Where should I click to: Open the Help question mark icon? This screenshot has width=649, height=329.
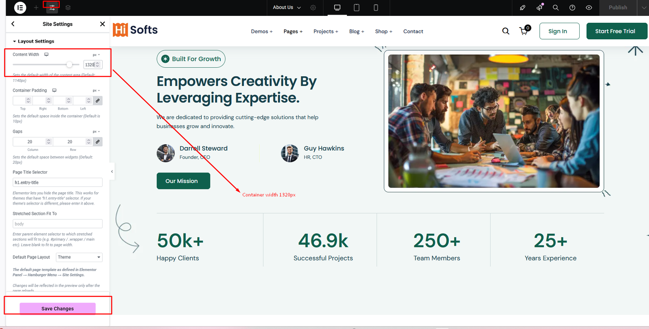pyautogui.click(x=572, y=8)
